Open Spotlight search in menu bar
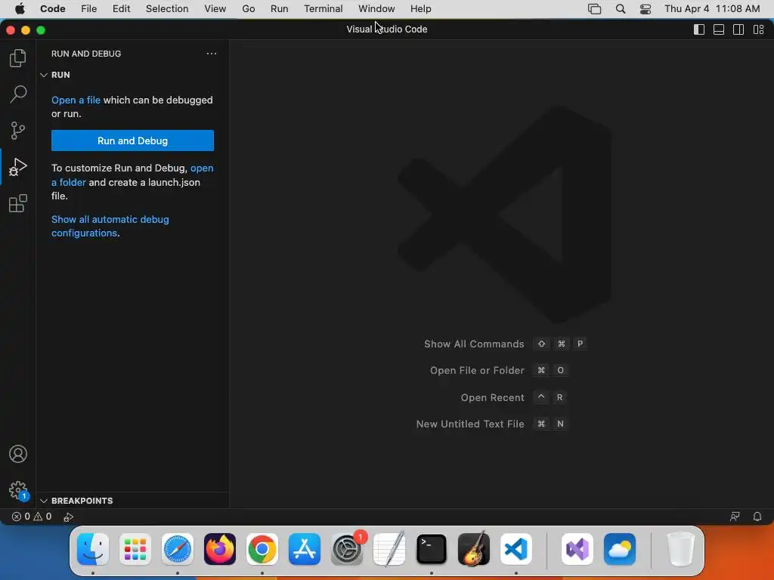Viewport: 774px width, 580px height. [621, 9]
